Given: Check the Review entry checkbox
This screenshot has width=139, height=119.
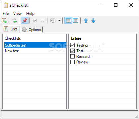Looking at the screenshot, I should [x=72, y=62].
